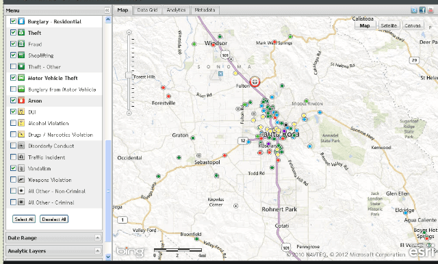438x264 pixels.
Task: Switch basemap to Canvas view
Action: tap(413, 25)
